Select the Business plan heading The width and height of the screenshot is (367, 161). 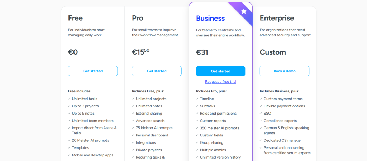[x=210, y=18]
